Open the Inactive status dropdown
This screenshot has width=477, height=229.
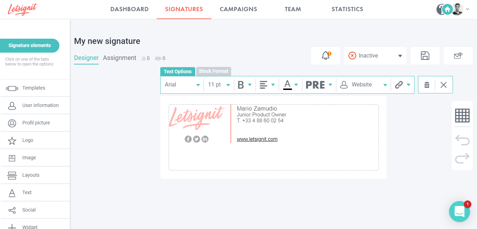pos(375,55)
